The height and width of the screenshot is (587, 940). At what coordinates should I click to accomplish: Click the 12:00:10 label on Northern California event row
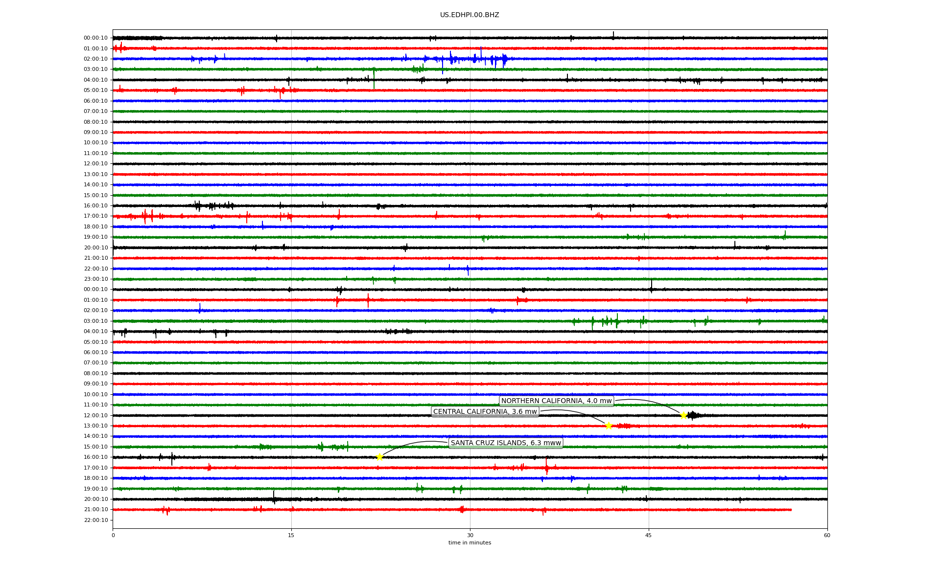click(x=96, y=416)
